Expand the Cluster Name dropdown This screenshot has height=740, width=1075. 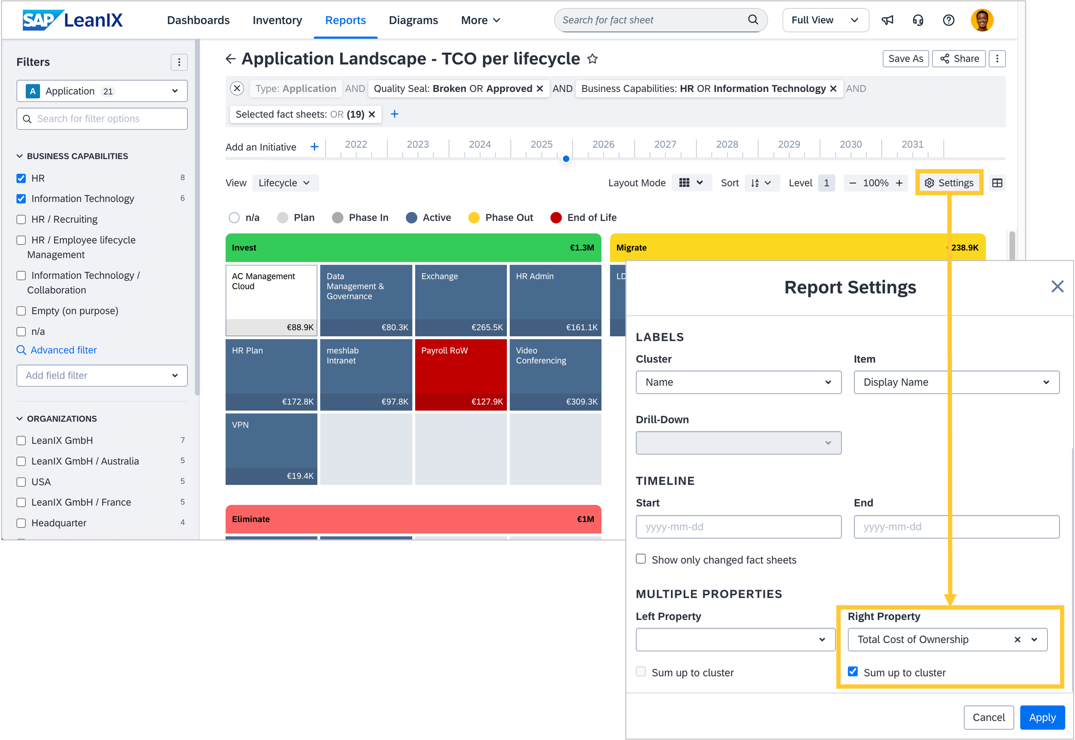(x=738, y=382)
